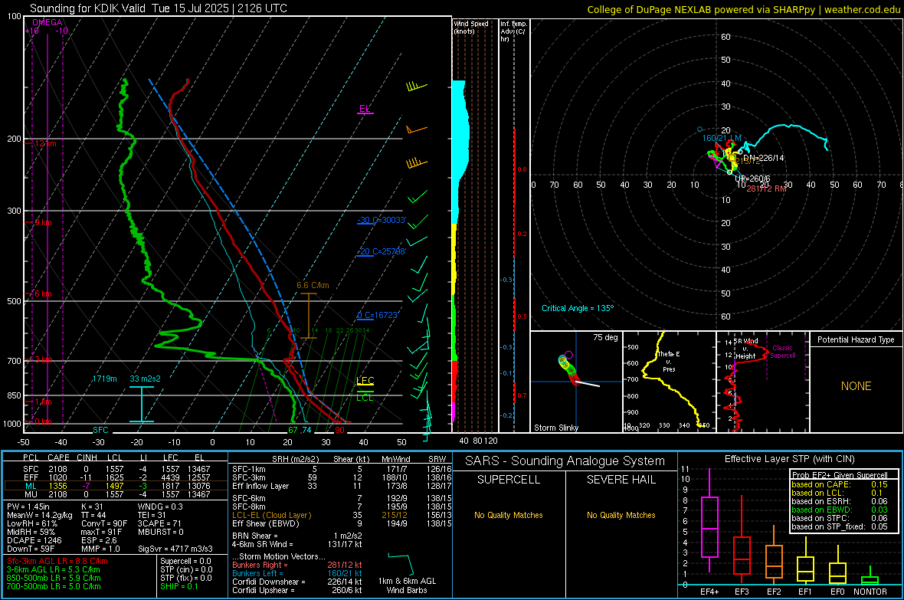Click the Corfidi Downshear vector line
904x600 pixels.
(x=297, y=582)
